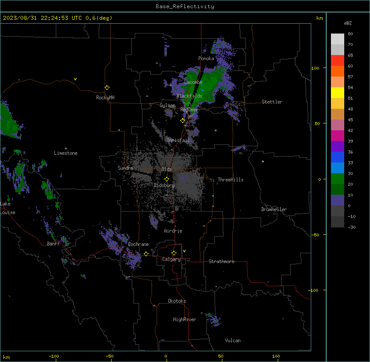Viewport: 370px width, 362px height.
Task: Click the Cochrane city label
Action: coord(138,244)
